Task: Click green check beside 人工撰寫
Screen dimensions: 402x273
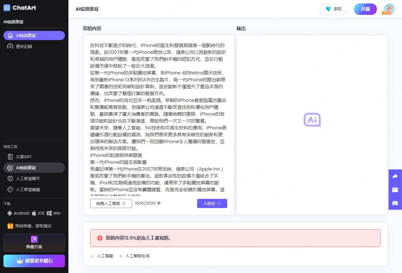Action: pos(92,256)
